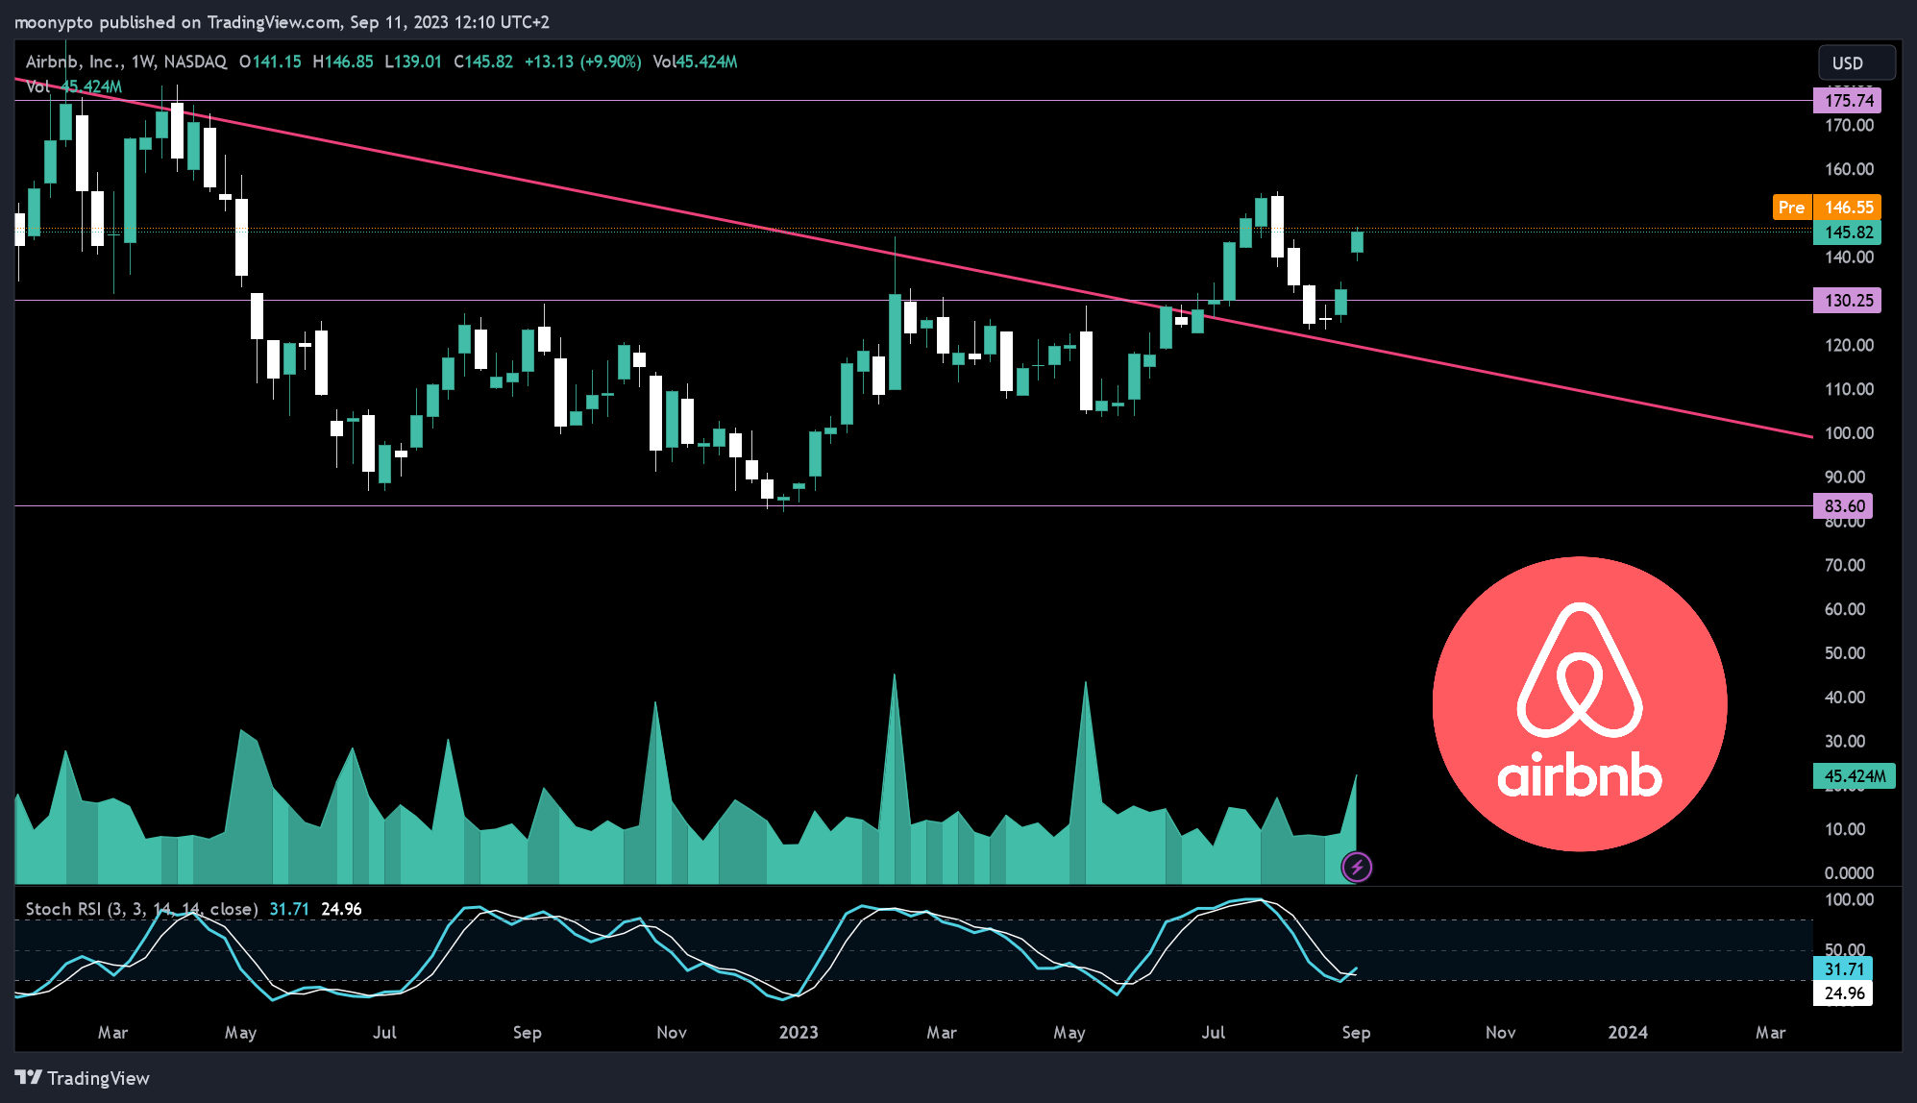Click the 2024 time axis label
The height and width of the screenshot is (1103, 1917).
[1628, 1032]
